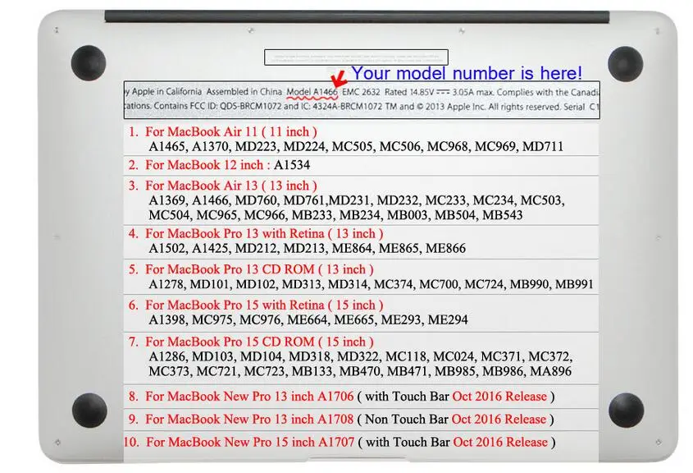Click model code 'MC504'
The height and width of the screenshot is (473, 693).
click(170, 215)
